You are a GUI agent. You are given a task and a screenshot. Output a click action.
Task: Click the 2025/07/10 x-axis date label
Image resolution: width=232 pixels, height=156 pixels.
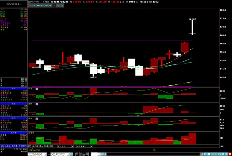(x=34, y=150)
